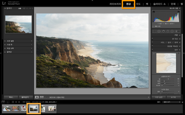Toggle highlight clipping indicator in histogram
This screenshot has width=185, height=115.
179,12
